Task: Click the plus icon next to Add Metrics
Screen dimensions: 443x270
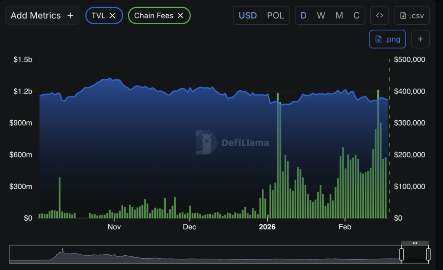Action: [70, 15]
